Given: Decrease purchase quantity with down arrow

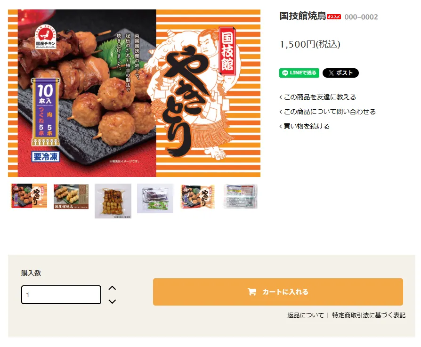Looking at the screenshot, I should click(x=112, y=301).
